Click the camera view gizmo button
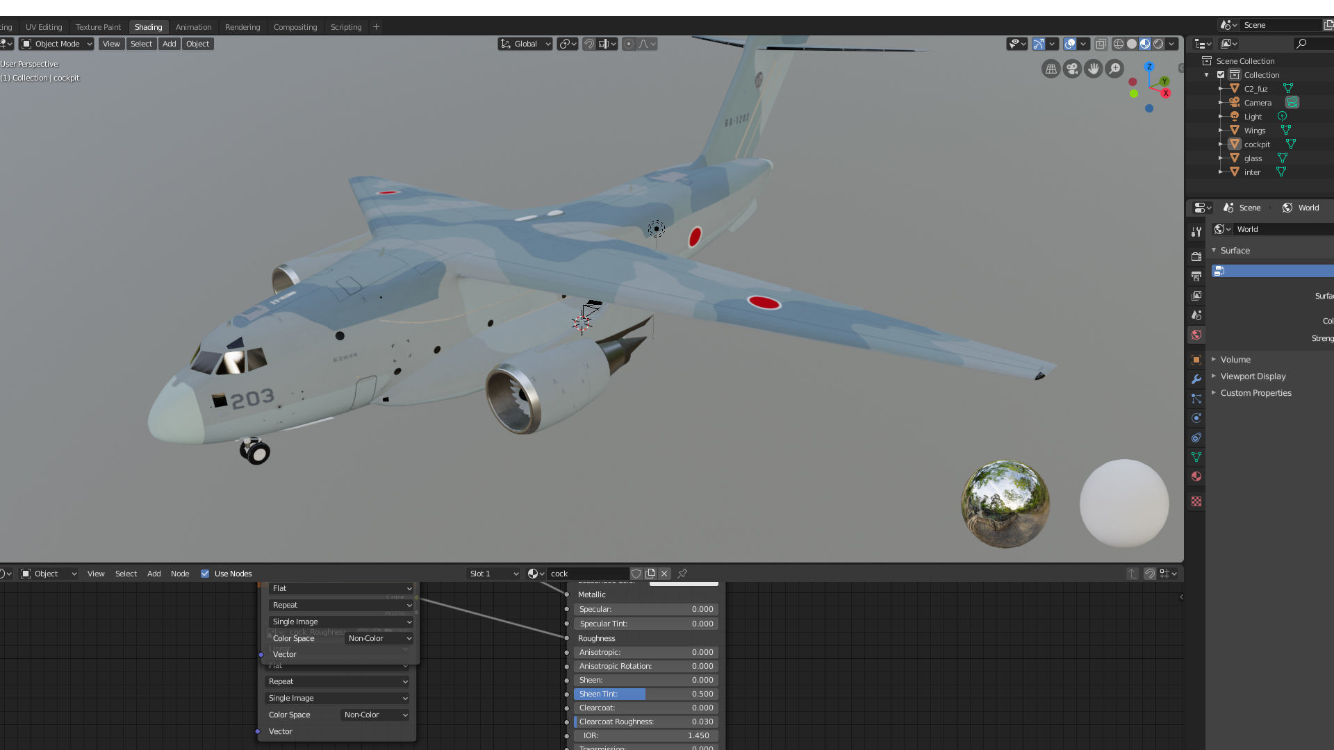This screenshot has height=750, width=1334. click(x=1072, y=69)
